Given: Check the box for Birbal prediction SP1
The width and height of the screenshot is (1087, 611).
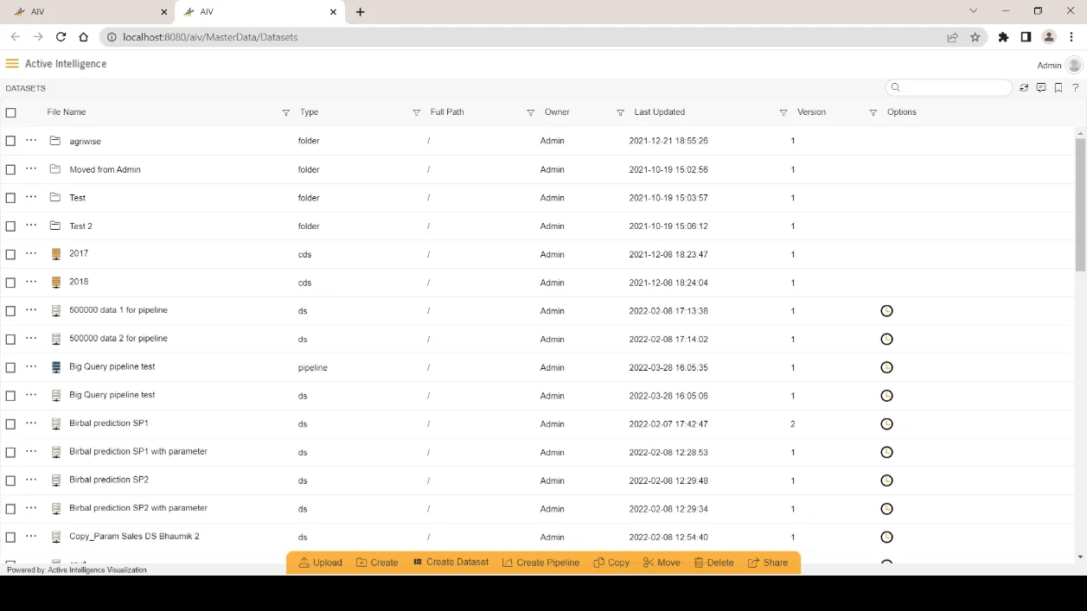Looking at the screenshot, I should tap(10, 424).
